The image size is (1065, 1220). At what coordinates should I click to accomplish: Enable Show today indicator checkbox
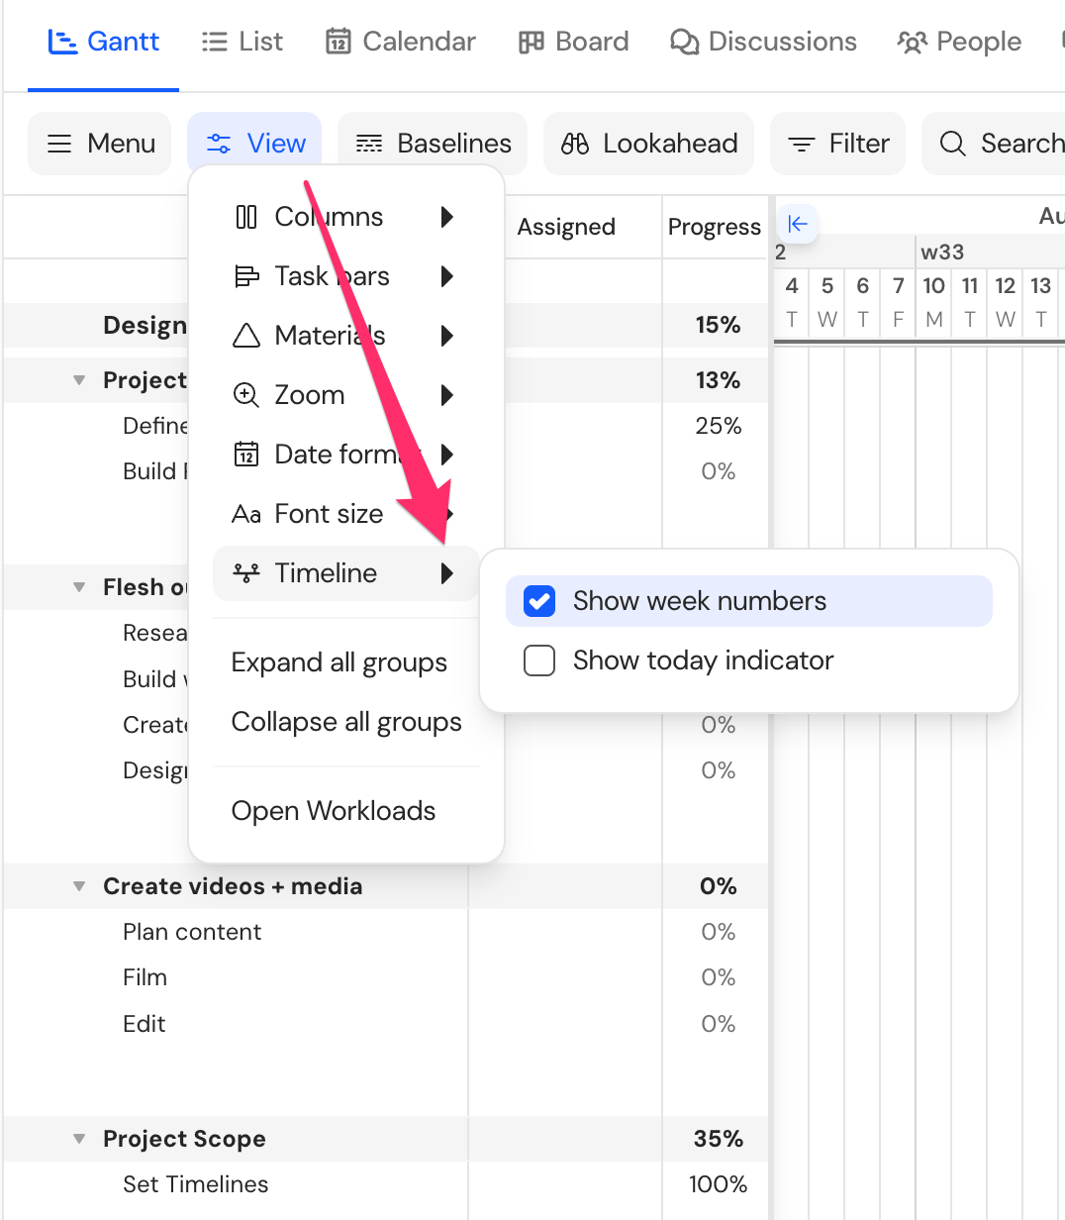point(539,661)
